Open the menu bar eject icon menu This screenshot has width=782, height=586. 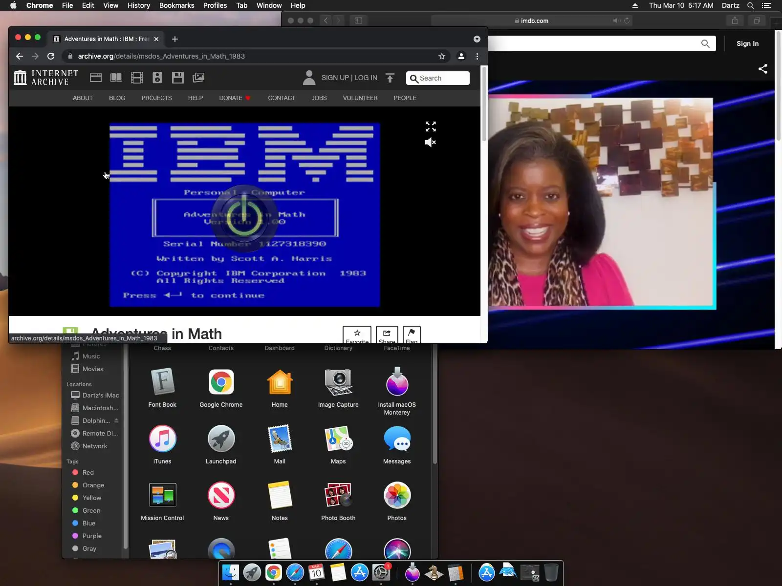pos(635,5)
